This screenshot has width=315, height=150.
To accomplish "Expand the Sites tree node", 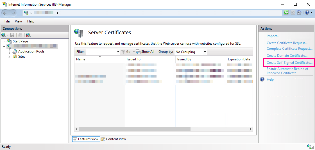I will tap(9, 57).
